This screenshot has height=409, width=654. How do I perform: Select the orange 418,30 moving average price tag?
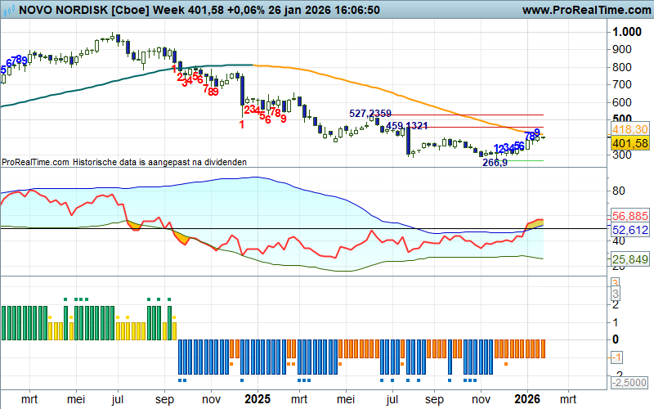(x=629, y=129)
